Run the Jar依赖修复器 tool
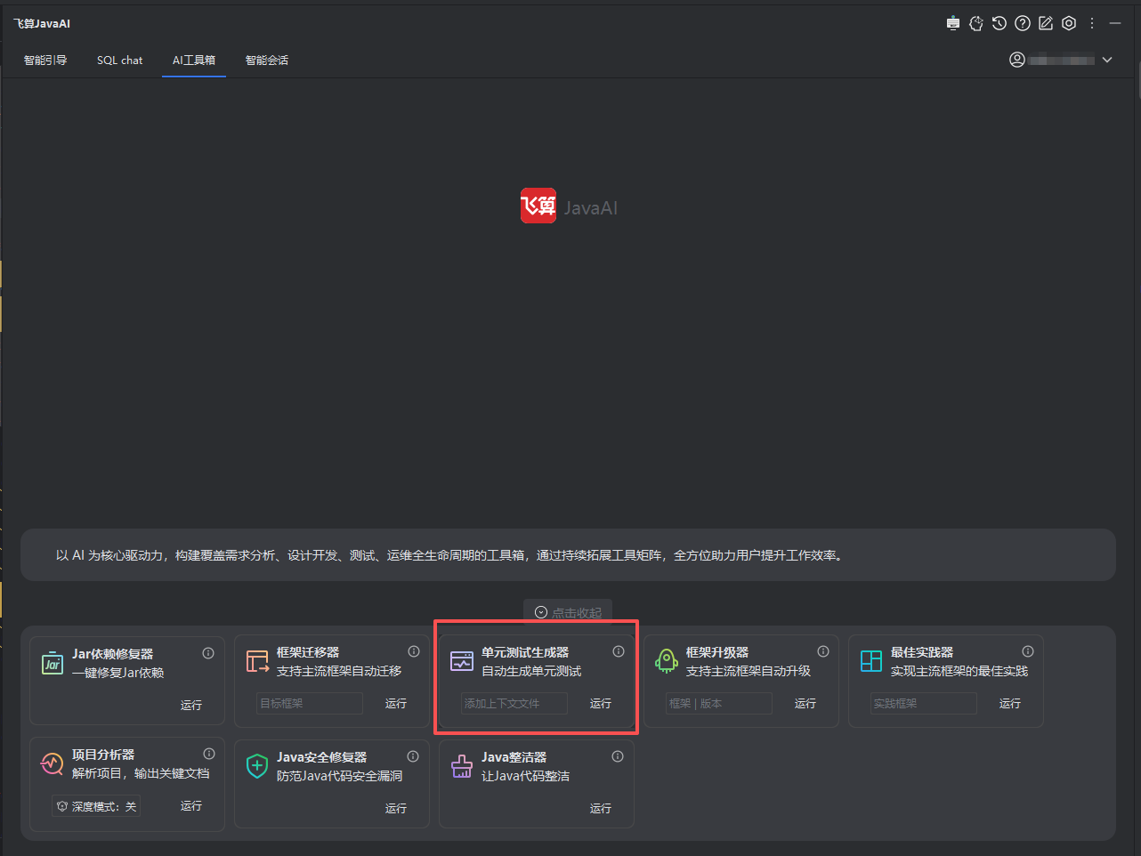The height and width of the screenshot is (856, 1141). pyautogui.click(x=191, y=705)
